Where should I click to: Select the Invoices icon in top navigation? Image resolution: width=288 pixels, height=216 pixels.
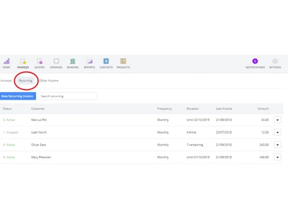coord(23,61)
